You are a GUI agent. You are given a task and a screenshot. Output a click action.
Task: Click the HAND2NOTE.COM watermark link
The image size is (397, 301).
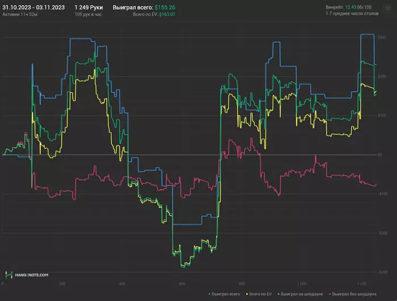[32, 275]
